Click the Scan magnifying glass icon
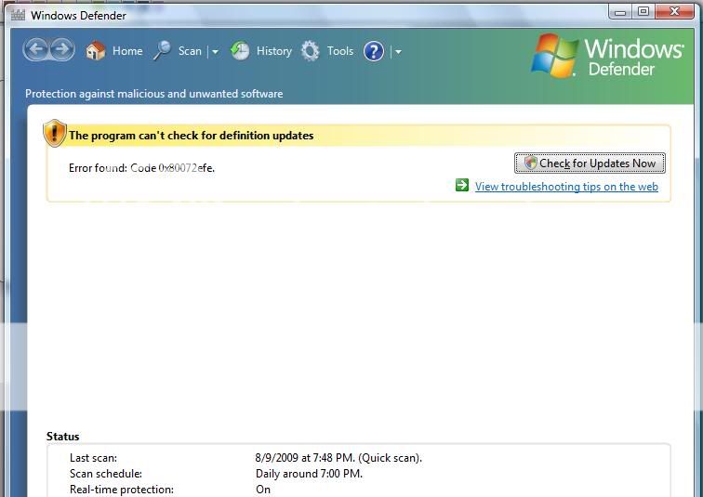 [163, 51]
